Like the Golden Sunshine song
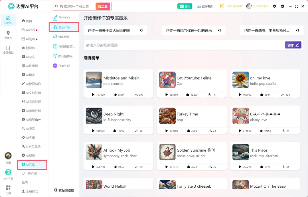 (189, 167)
